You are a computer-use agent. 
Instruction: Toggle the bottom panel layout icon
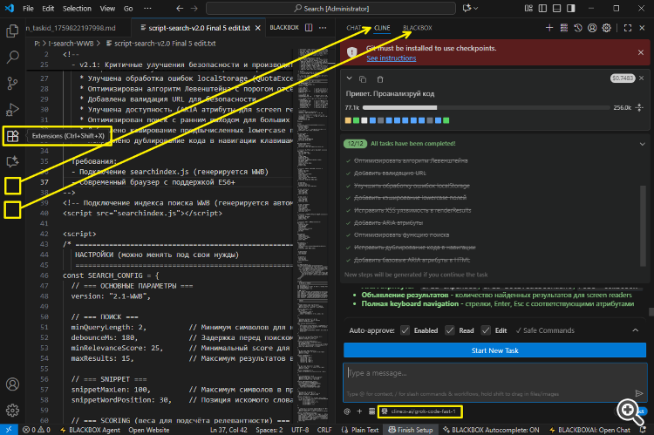[x=557, y=9]
